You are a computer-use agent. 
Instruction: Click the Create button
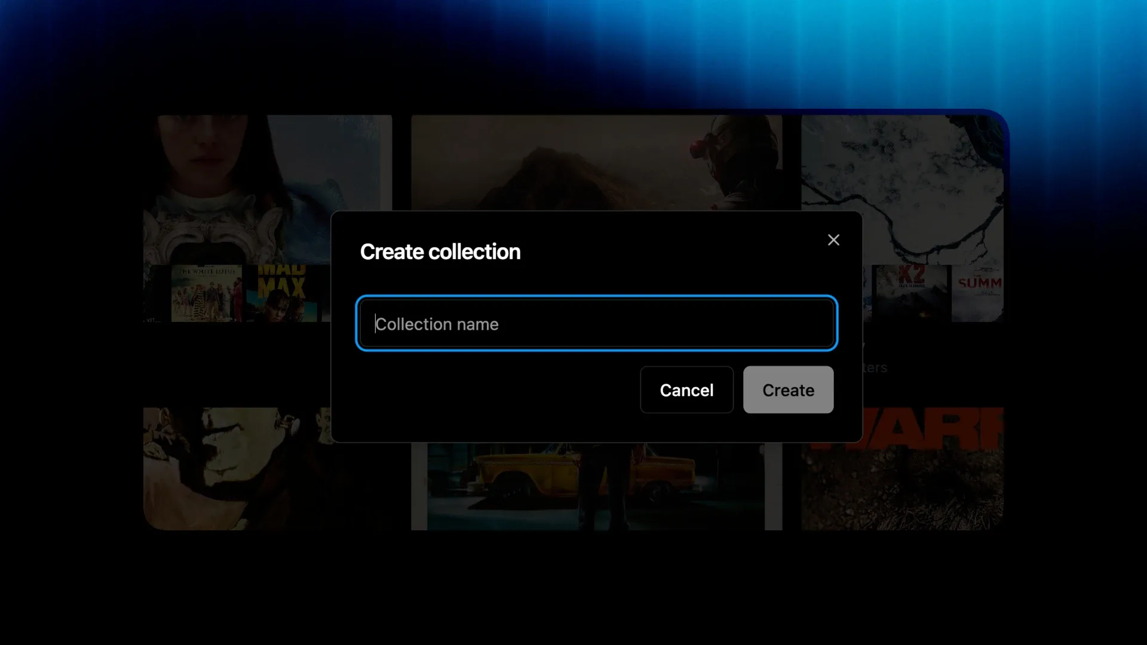pyautogui.click(x=788, y=390)
